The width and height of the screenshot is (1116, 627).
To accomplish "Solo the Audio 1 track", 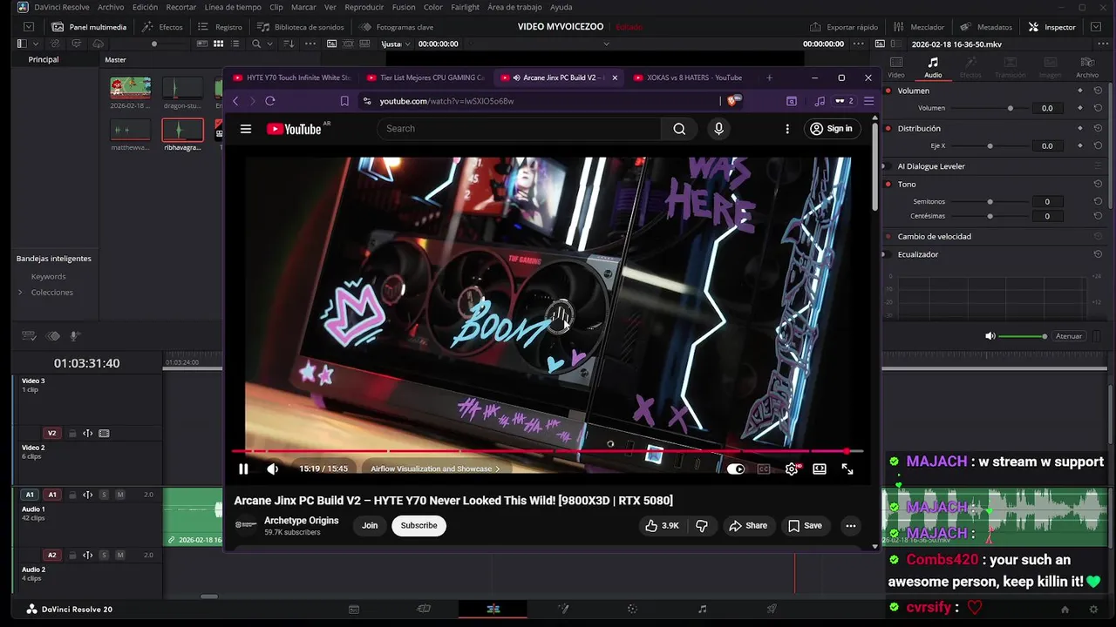I will point(104,495).
